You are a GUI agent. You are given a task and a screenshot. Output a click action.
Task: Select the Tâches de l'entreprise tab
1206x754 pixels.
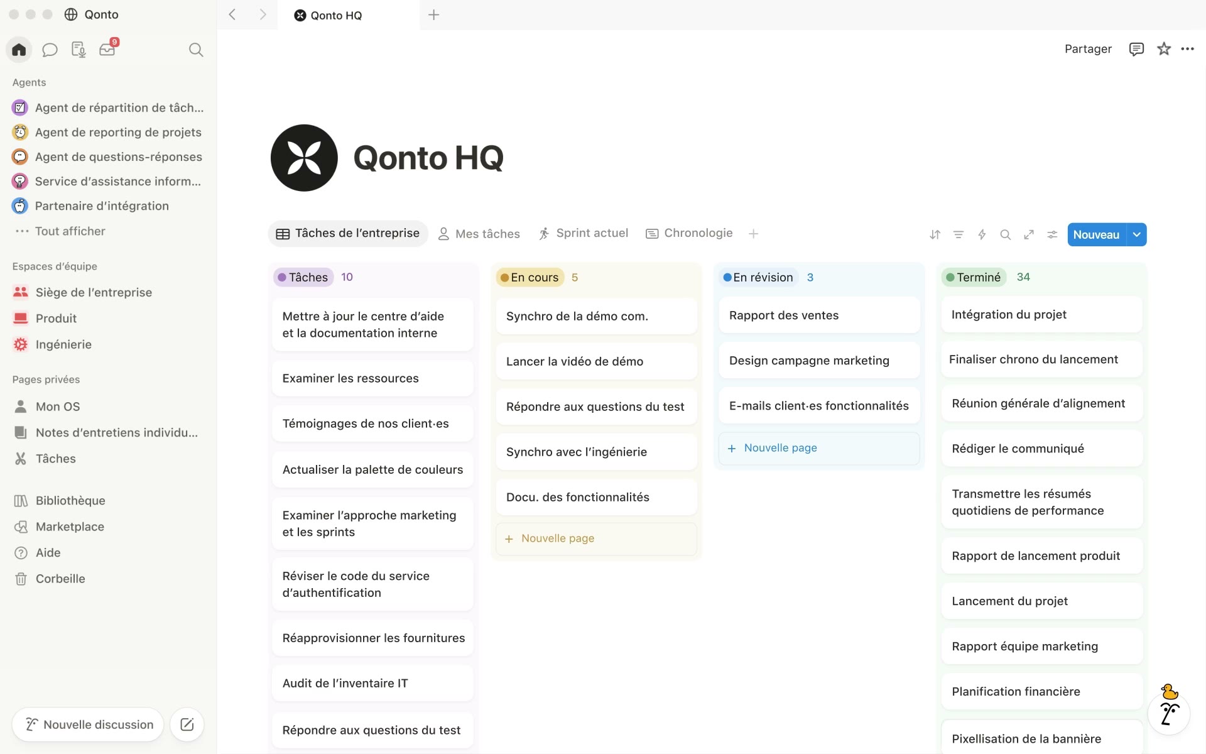click(x=348, y=233)
